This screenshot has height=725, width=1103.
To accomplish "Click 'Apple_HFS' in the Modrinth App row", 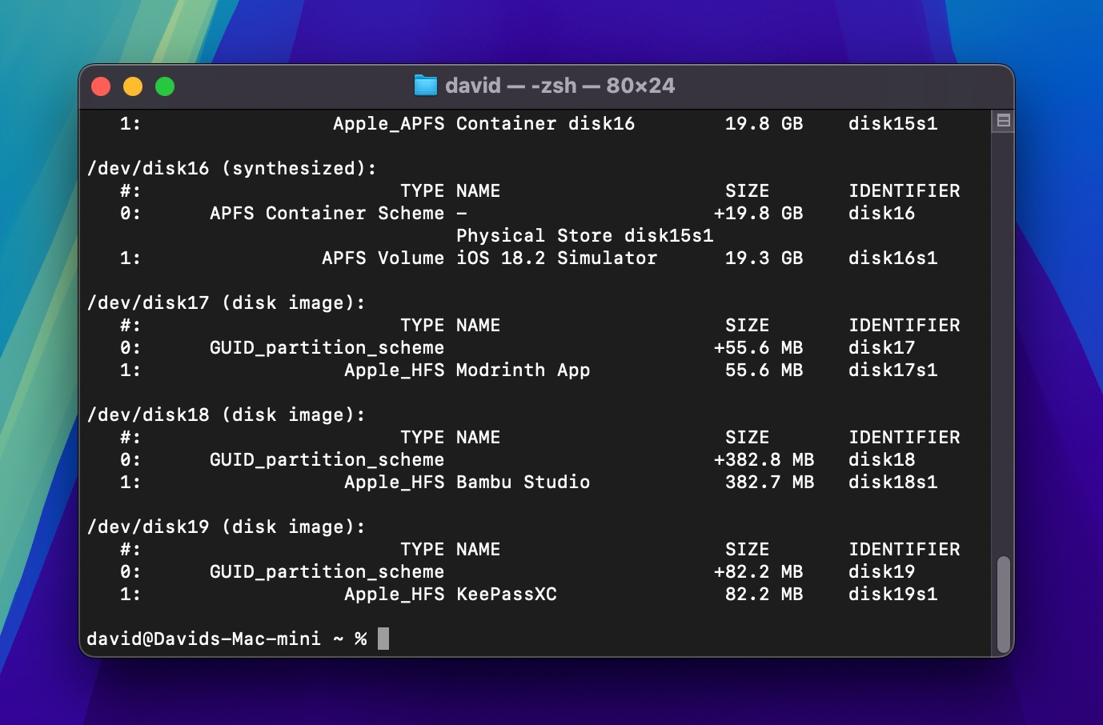I will tap(394, 370).
